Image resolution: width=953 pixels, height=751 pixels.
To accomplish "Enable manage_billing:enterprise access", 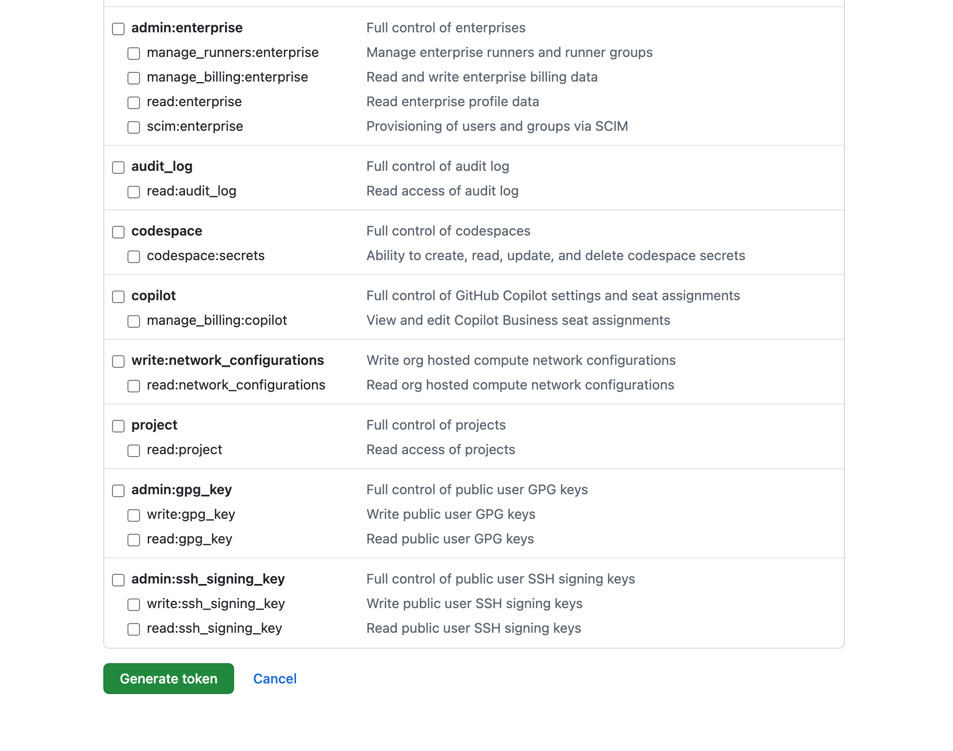I will [x=134, y=78].
